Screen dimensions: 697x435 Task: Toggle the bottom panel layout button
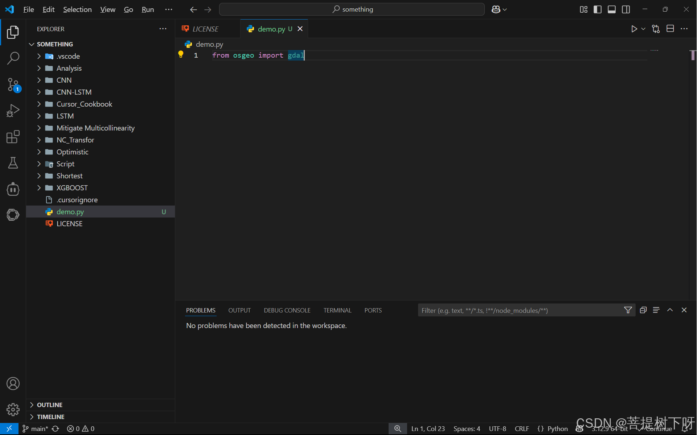click(x=611, y=9)
